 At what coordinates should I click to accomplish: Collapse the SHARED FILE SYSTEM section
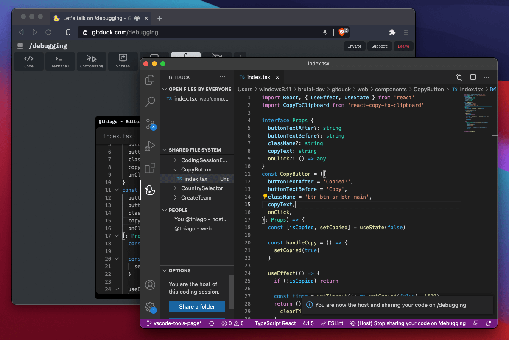(197, 150)
